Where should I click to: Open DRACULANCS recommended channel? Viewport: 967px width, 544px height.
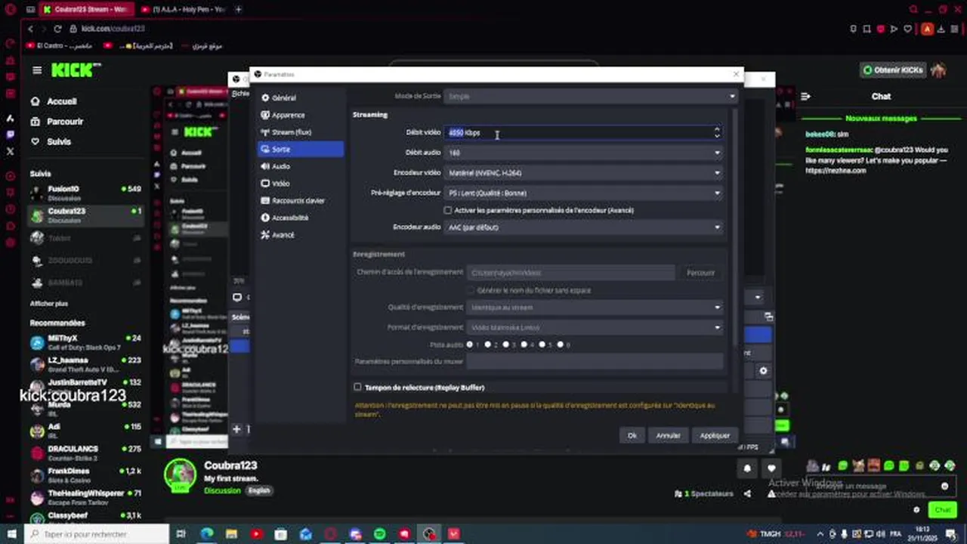pos(85,453)
